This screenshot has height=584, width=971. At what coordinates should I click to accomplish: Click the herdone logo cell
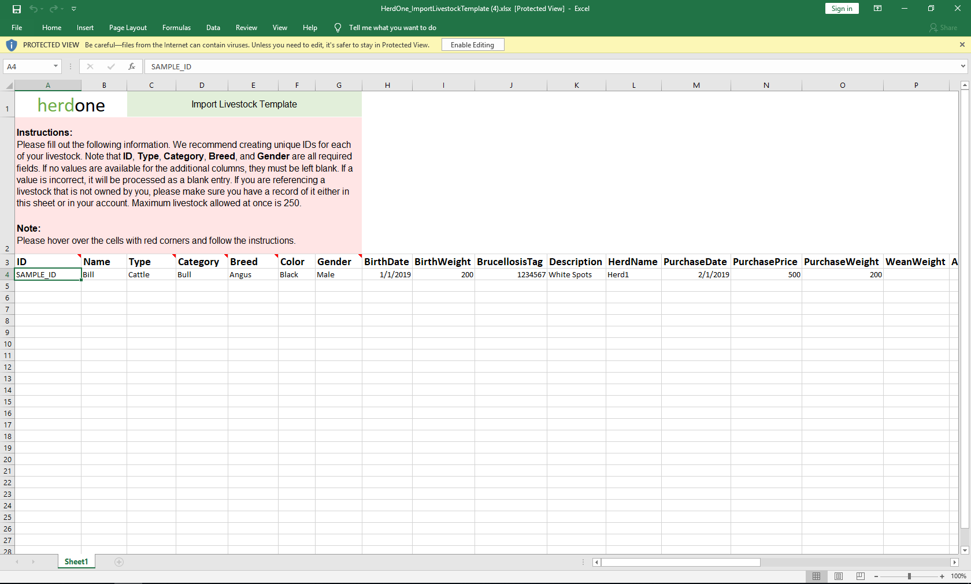[x=71, y=105]
